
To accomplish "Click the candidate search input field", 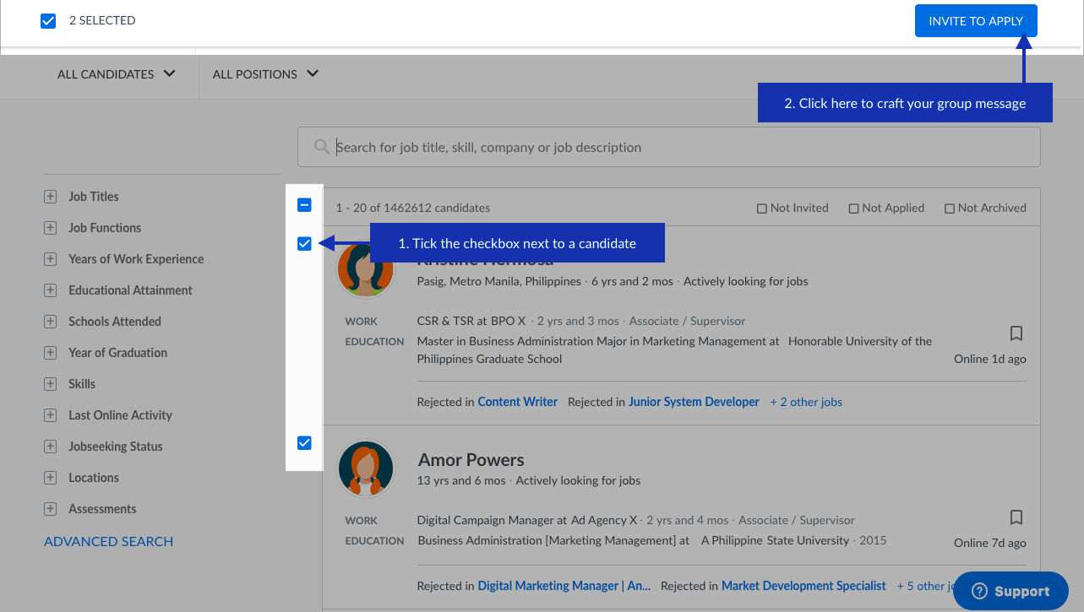I will pyautogui.click(x=676, y=147).
